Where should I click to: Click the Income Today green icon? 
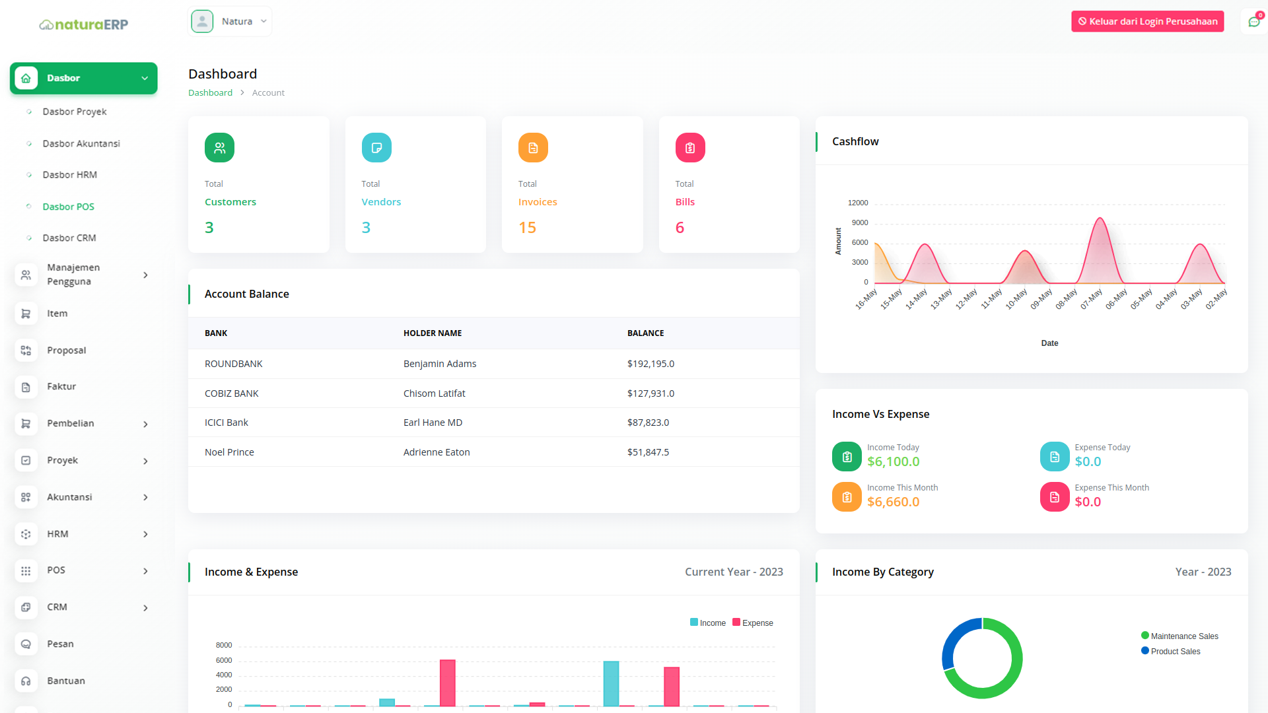847,456
